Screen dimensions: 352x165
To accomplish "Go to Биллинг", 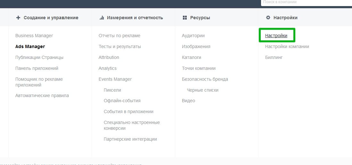I will click(274, 57).
